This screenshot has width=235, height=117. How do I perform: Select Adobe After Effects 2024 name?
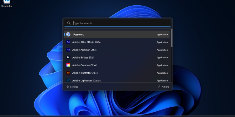coord(86,42)
